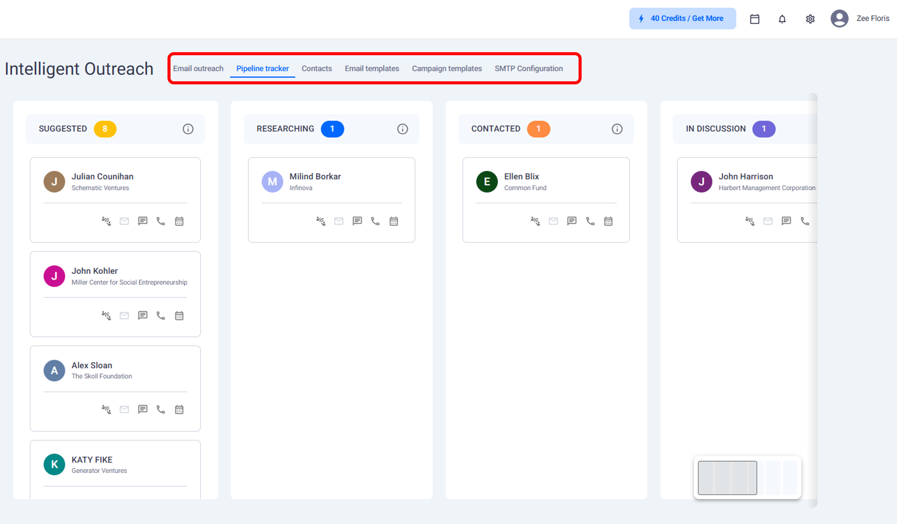Open the message note icon on Ellen Blix's card
The width and height of the screenshot is (897, 524).
point(572,221)
